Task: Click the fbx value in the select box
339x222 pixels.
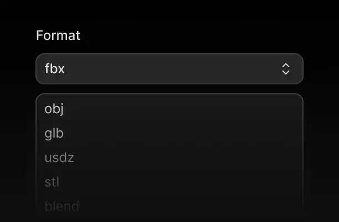Action: pos(55,69)
